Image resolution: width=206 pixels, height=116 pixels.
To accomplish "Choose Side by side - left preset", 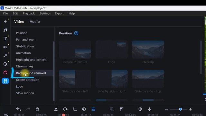I will (75, 79).
